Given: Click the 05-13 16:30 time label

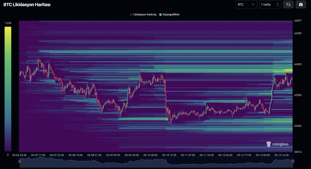Looking at the screenshot, I should 281,155.
